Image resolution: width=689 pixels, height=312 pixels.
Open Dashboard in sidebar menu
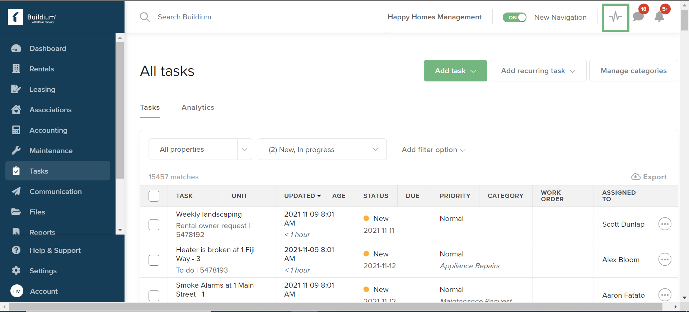coord(58,48)
